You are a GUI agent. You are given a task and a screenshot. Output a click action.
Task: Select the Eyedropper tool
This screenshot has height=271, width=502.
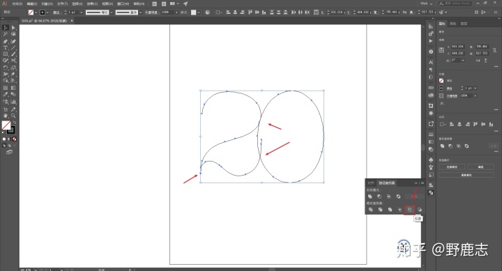(x=6, y=94)
